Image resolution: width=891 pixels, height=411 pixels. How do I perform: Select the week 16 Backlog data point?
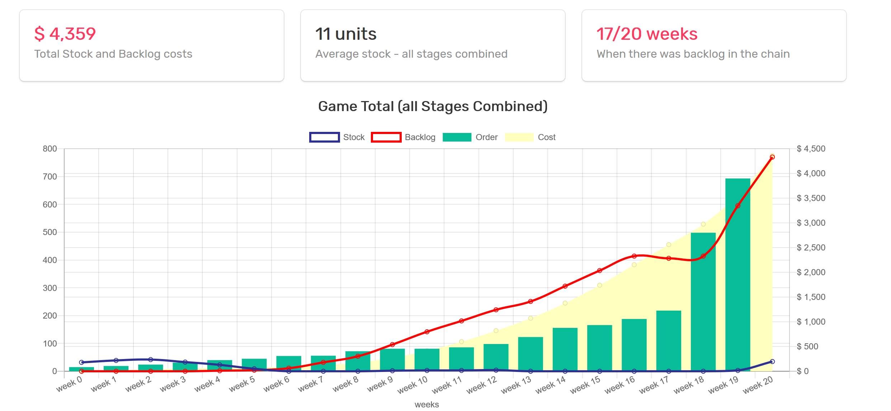(634, 256)
